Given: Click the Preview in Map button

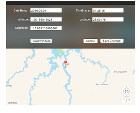Looking at the screenshot, I should (x=41, y=41).
